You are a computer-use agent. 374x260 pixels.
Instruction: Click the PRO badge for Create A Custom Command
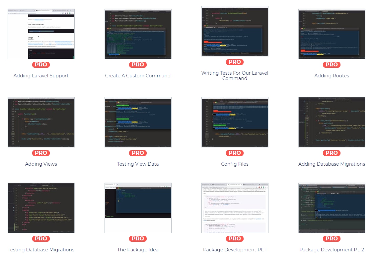point(138,65)
